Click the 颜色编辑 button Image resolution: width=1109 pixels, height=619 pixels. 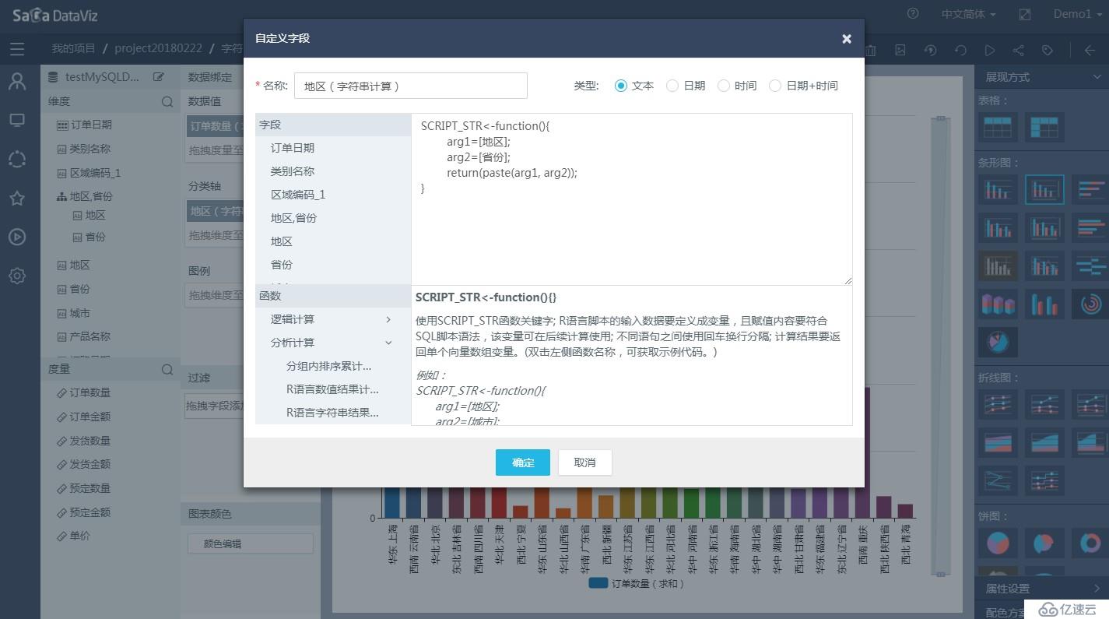(251, 543)
